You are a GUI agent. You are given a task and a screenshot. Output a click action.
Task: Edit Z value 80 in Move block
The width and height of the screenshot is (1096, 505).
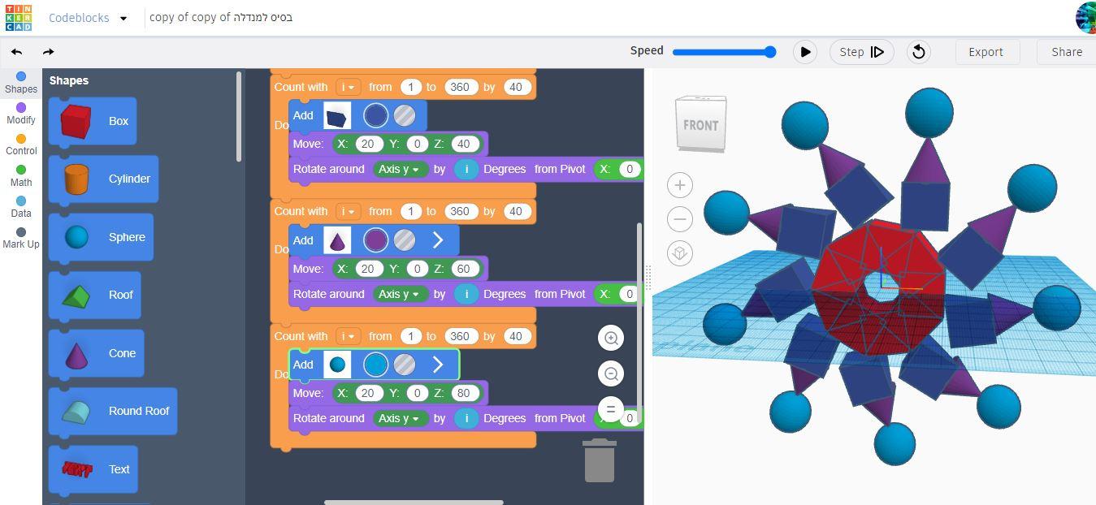coord(463,393)
